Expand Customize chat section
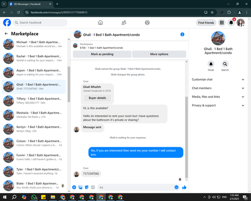 (x=218, y=79)
